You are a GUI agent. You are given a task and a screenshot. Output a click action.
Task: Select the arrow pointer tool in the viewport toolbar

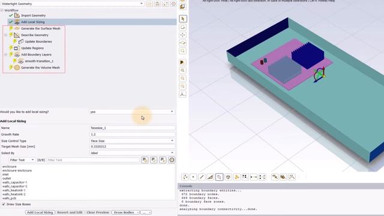[x=182, y=19]
